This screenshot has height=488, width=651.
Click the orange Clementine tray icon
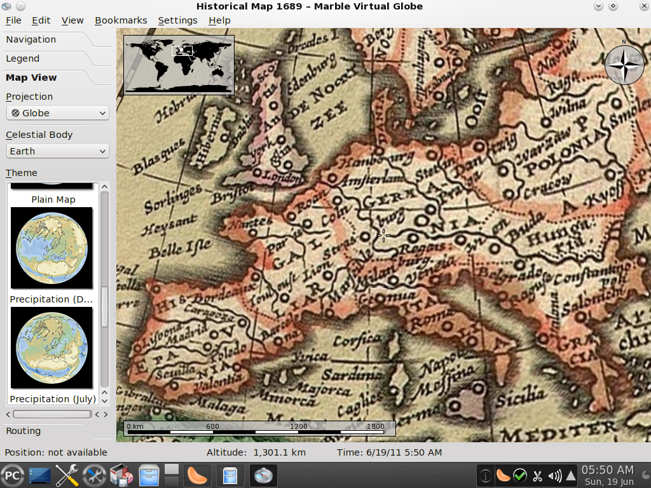[x=503, y=475]
